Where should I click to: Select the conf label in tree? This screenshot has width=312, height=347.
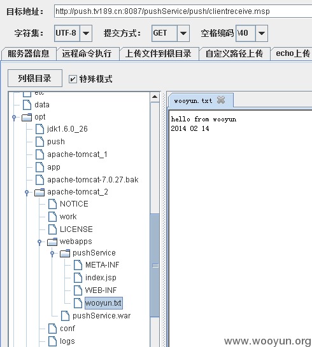(67, 329)
